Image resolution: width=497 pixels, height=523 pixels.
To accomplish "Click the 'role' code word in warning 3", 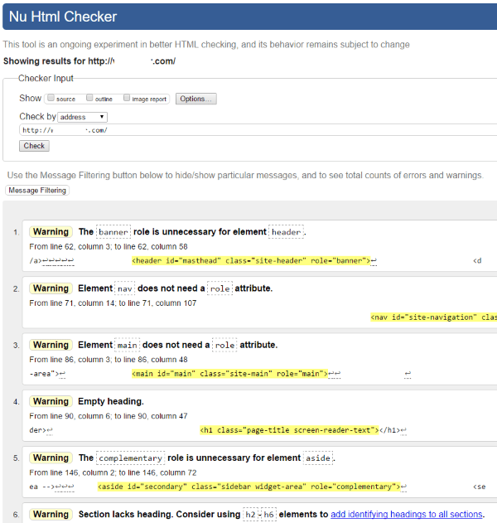I will 225,345.
